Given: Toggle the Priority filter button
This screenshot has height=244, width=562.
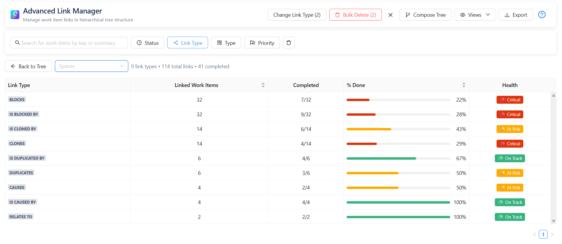Looking at the screenshot, I should (262, 43).
